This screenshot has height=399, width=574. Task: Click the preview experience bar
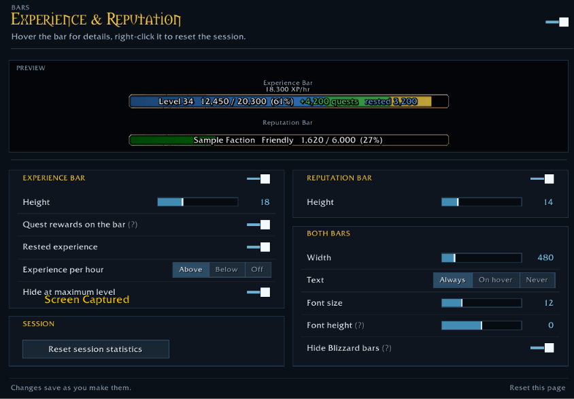click(x=289, y=101)
